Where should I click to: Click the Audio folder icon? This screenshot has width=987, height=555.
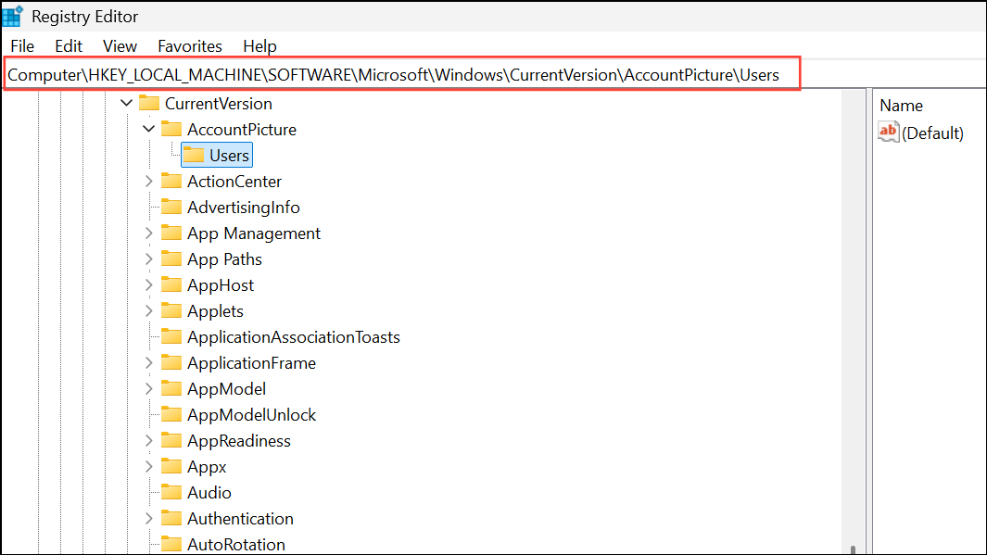(171, 492)
